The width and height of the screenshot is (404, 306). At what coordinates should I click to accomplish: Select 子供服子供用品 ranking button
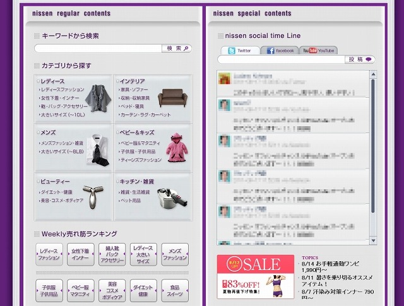[49, 291]
